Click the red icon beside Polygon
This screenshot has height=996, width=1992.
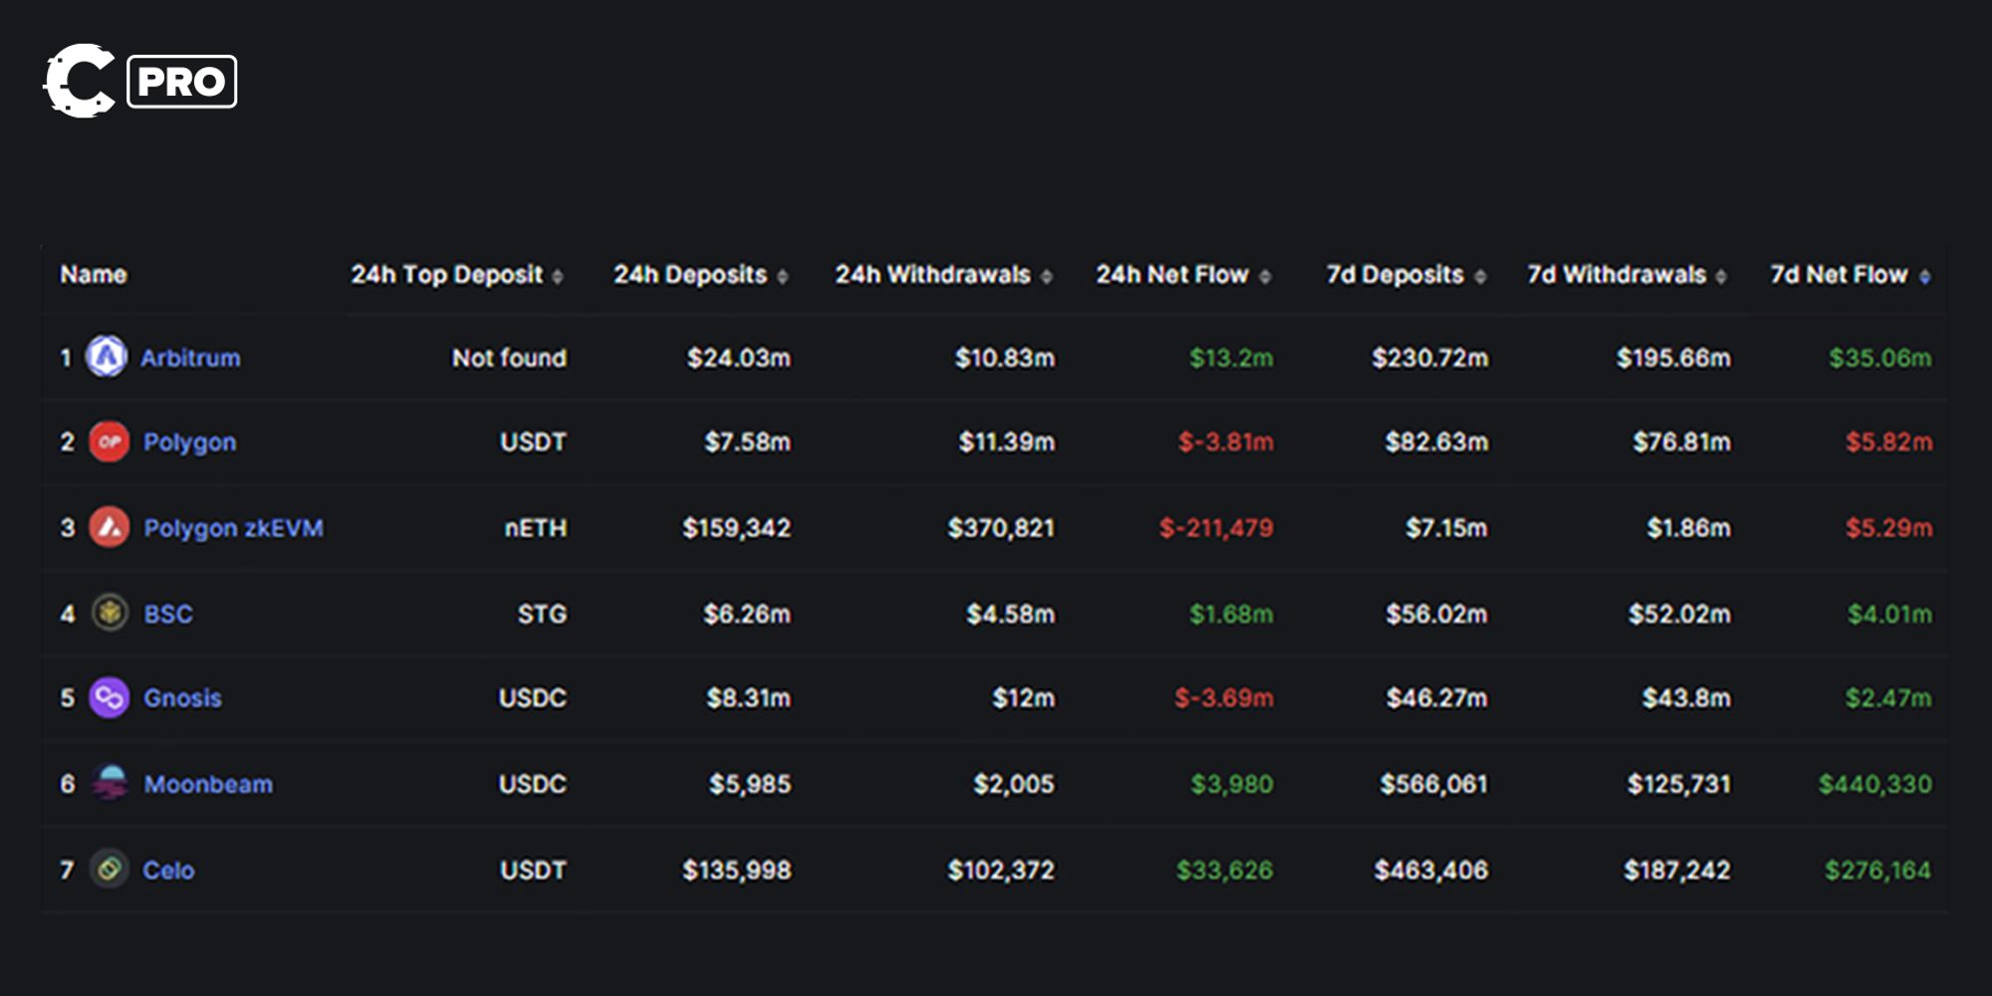pos(110,441)
